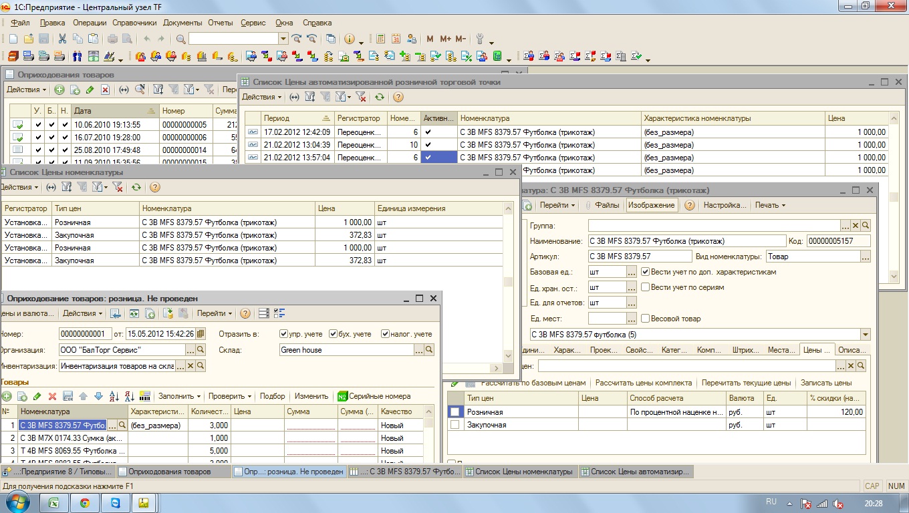Click the scissors Cut icon
Screen dimensions: 909x513
[62, 39]
